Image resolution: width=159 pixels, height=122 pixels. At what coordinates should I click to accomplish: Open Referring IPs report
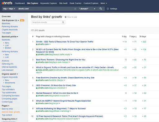[x=7, y=64]
